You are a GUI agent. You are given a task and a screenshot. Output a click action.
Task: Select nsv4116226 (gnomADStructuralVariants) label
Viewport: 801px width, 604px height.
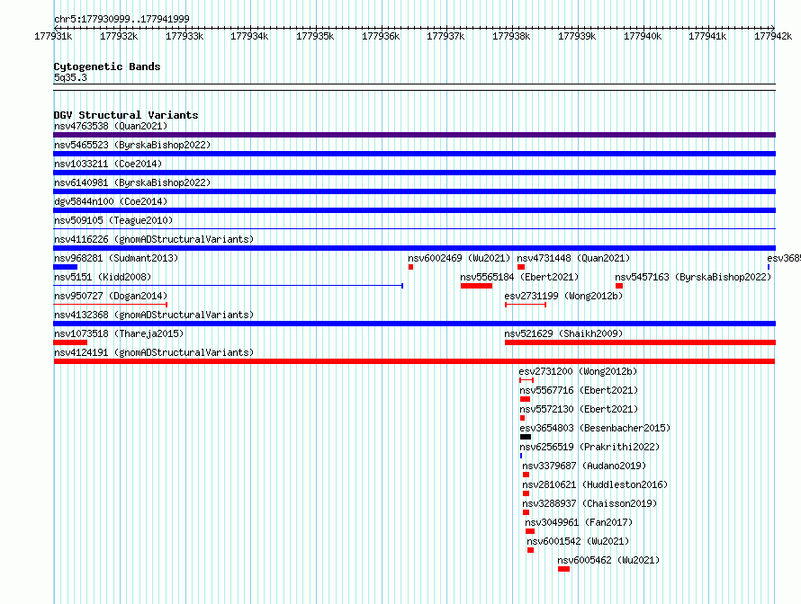[x=154, y=239]
